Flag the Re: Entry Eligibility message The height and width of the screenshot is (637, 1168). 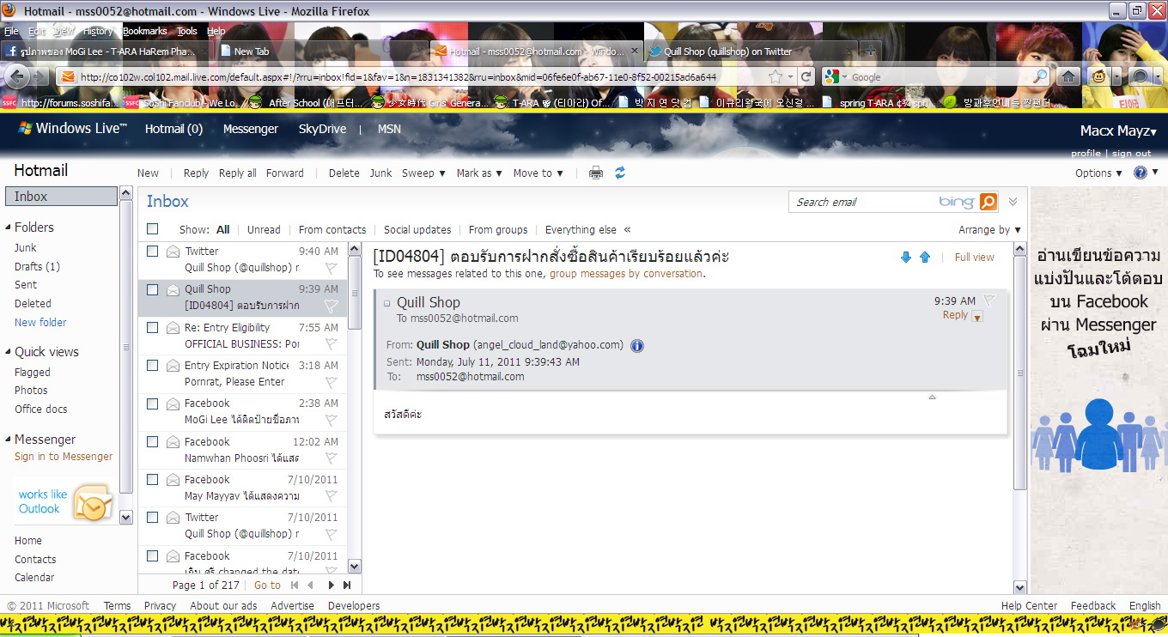(x=331, y=344)
